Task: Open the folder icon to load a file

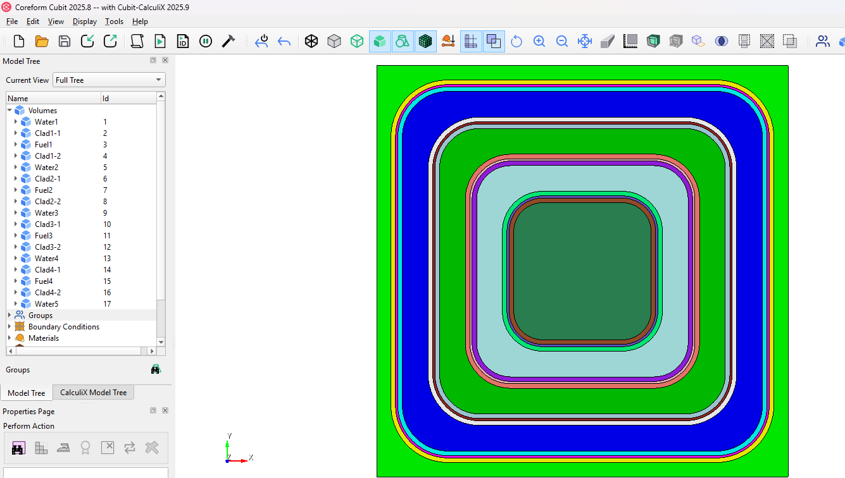Action: pyautogui.click(x=42, y=41)
